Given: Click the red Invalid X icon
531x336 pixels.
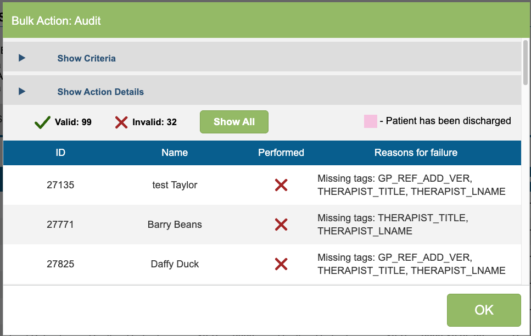Looking at the screenshot, I should click(121, 122).
